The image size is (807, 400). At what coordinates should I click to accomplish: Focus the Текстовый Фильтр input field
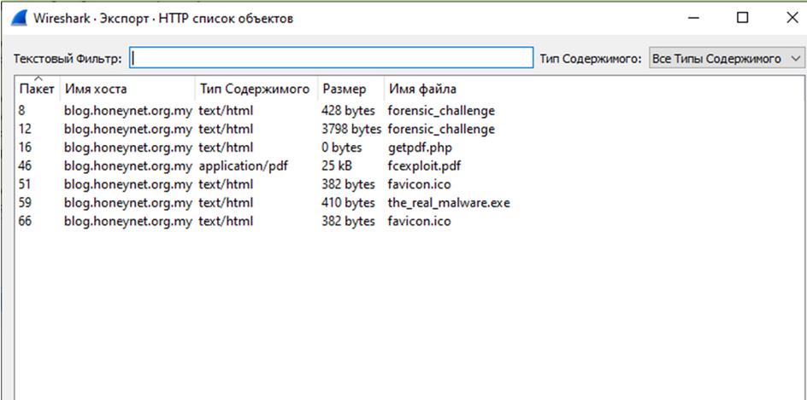[332, 58]
